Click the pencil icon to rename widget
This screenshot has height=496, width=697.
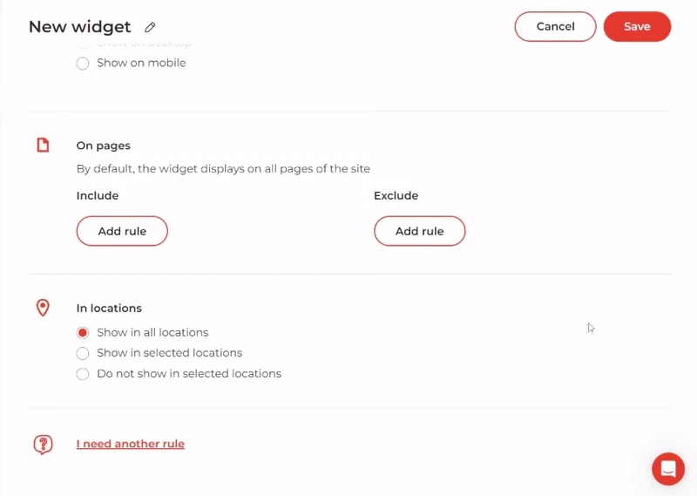pos(151,28)
